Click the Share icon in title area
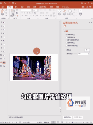93x125 pixels. click(87, 7)
